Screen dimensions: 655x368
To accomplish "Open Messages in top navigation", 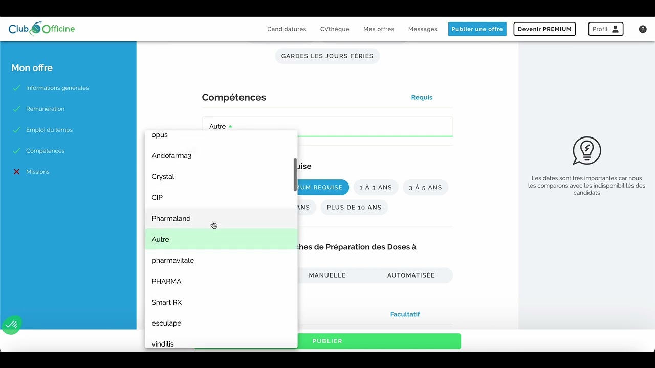I will pos(423,29).
